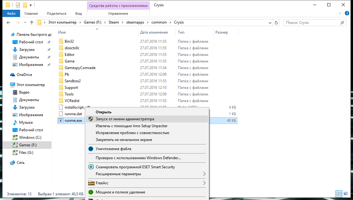Choose Сканировать программой ESET Smart Security
Screen dimensions: 353x200
coord(147,167)
